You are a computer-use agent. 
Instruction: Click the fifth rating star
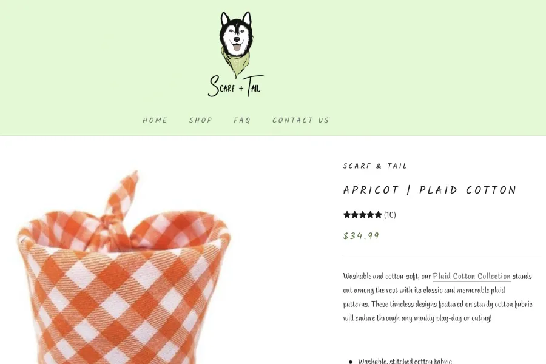tap(378, 215)
